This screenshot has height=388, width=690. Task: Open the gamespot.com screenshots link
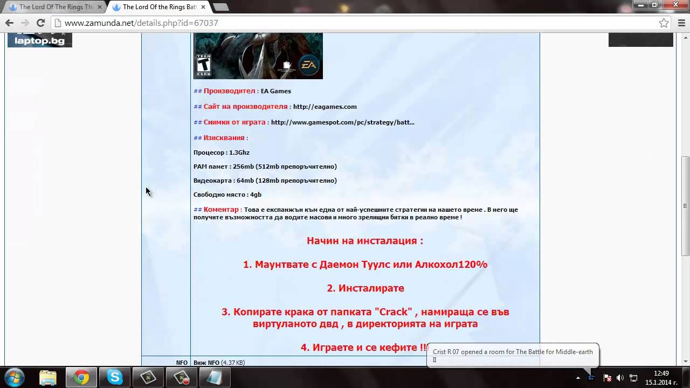343,122
